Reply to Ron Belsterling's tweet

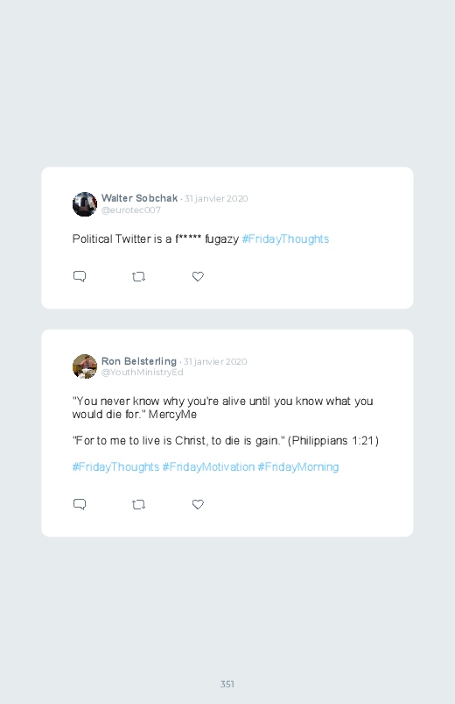tap(80, 504)
